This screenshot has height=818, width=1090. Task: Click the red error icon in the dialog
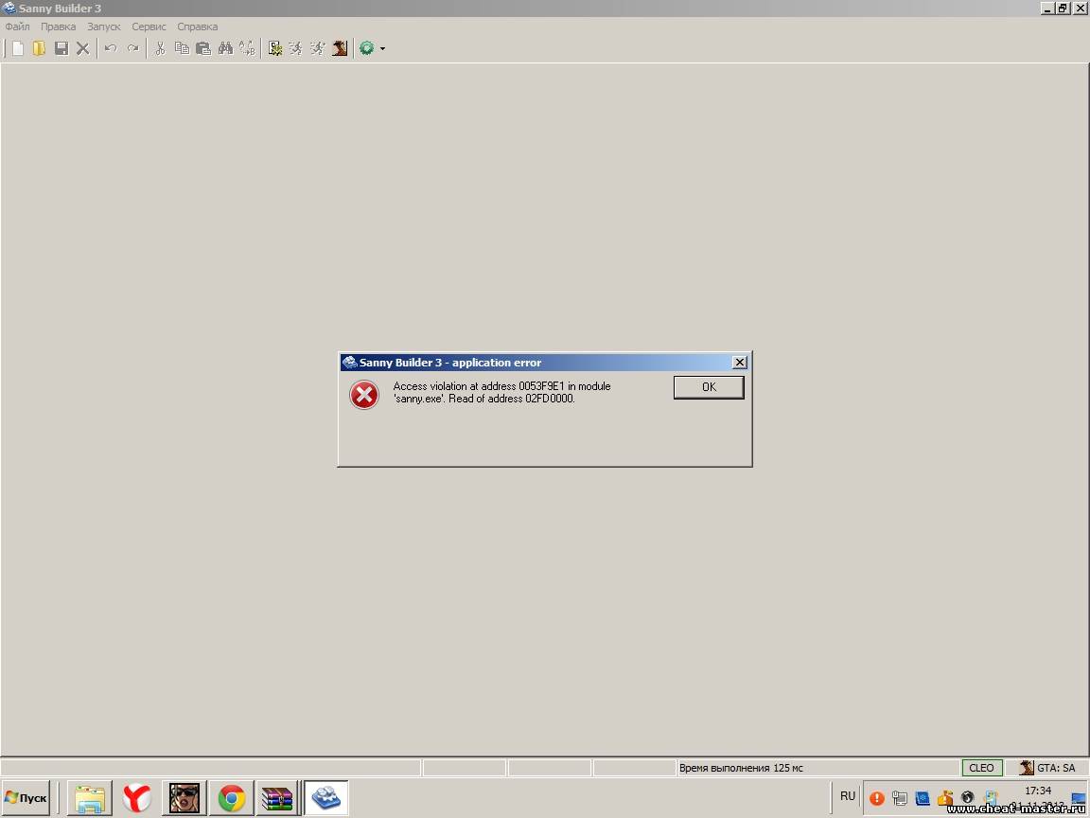click(x=364, y=395)
